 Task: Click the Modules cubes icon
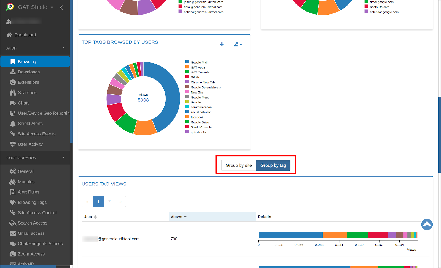pyautogui.click(x=13, y=182)
